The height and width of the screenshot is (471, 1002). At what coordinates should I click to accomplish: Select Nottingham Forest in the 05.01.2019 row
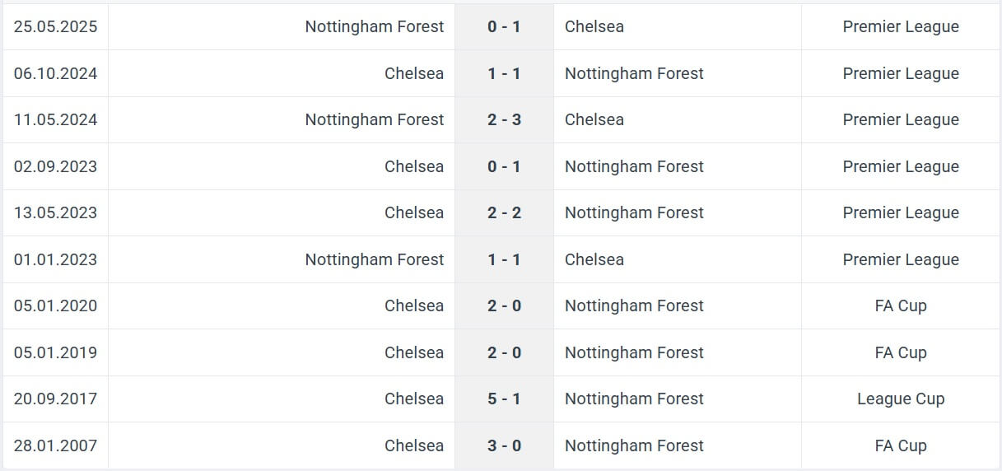[x=634, y=352]
